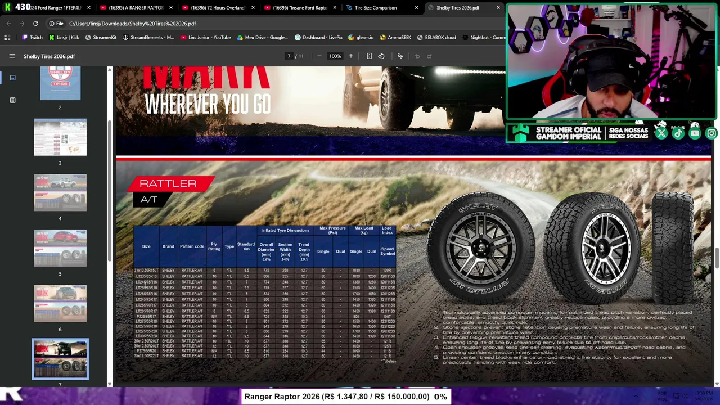Image resolution: width=720 pixels, height=405 pixels.
Task: Open Meu Drive - Google bookmark
Action: tap(262, 38)
